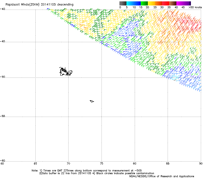Click the red 30-35 knots color segment

point(166,3)
